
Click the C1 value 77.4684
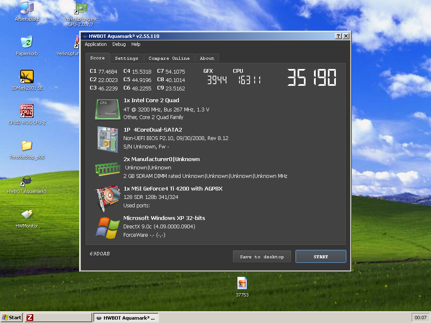[108, 71]
